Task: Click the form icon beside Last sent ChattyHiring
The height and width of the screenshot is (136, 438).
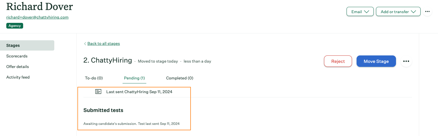Action: (98, 92)
